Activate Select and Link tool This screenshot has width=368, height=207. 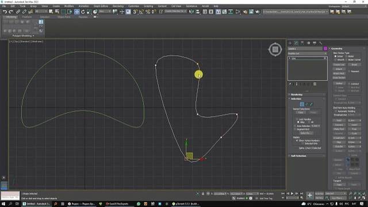click(18, 11)
